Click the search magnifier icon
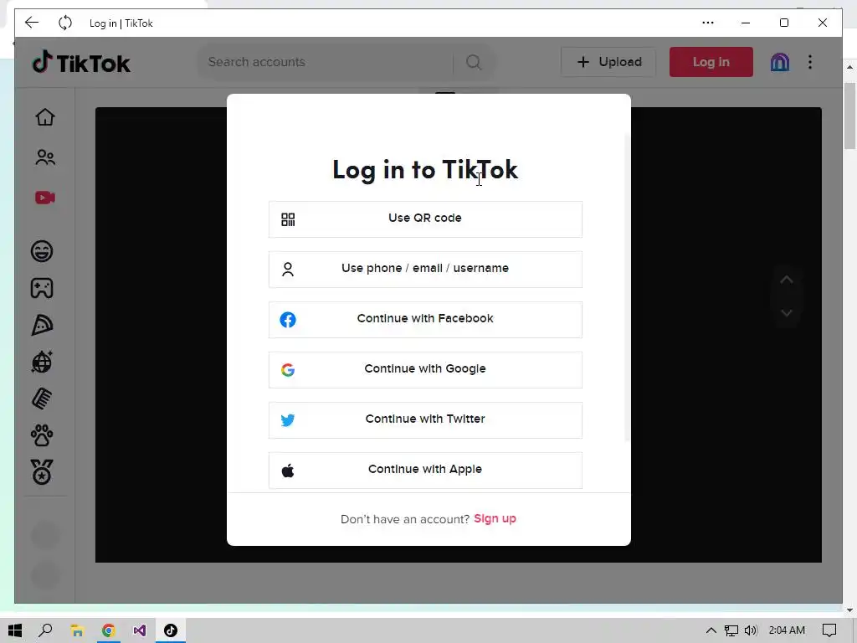The height and width of the screenshot is (643, 857). click(x=474, y=62)
